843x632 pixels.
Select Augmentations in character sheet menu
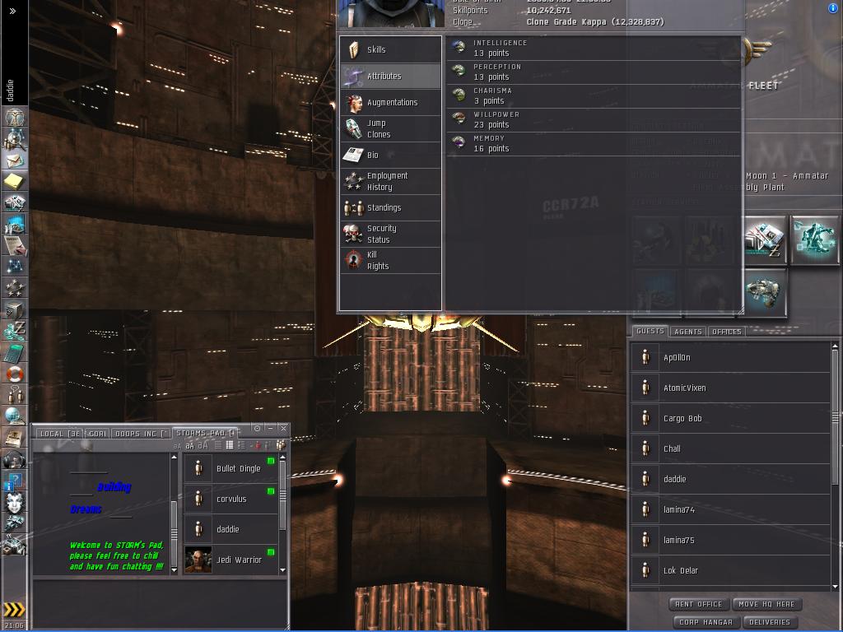391,102
